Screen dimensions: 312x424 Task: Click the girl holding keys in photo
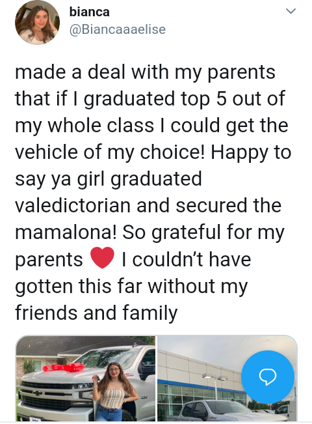click(x=114, y=392)
